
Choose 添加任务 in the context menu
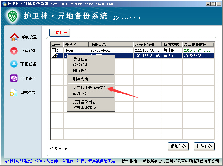pos(80,59)
